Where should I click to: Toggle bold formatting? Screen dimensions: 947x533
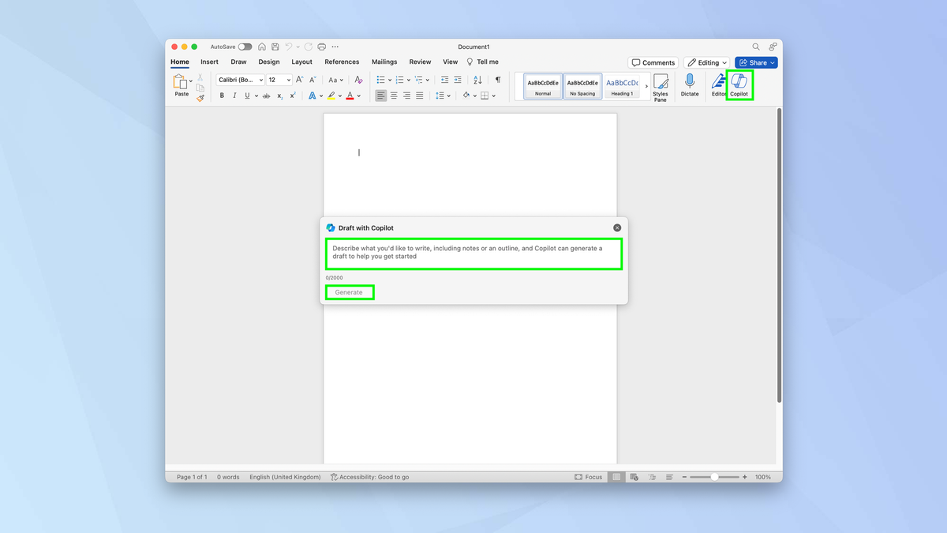coord(222,95)
